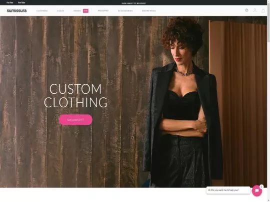Image resolution: width=270 pixels, height=202 pixels.
Task: Open the Accessories menu item
Action: click(x=125, y=11)
